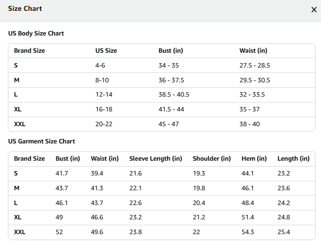Click the Bust (in) header in body chart

click(x=171, y=50)
